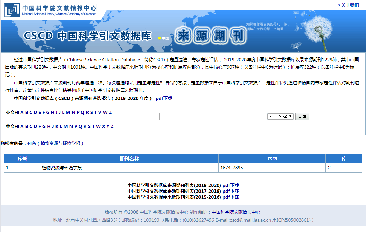Viewport: 366px width, 232px height.
Task: Open English journals (英文刊) letter I
Action: (x=57, y=112)
